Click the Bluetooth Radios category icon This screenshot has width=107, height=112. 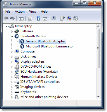(x=17, y=36)
